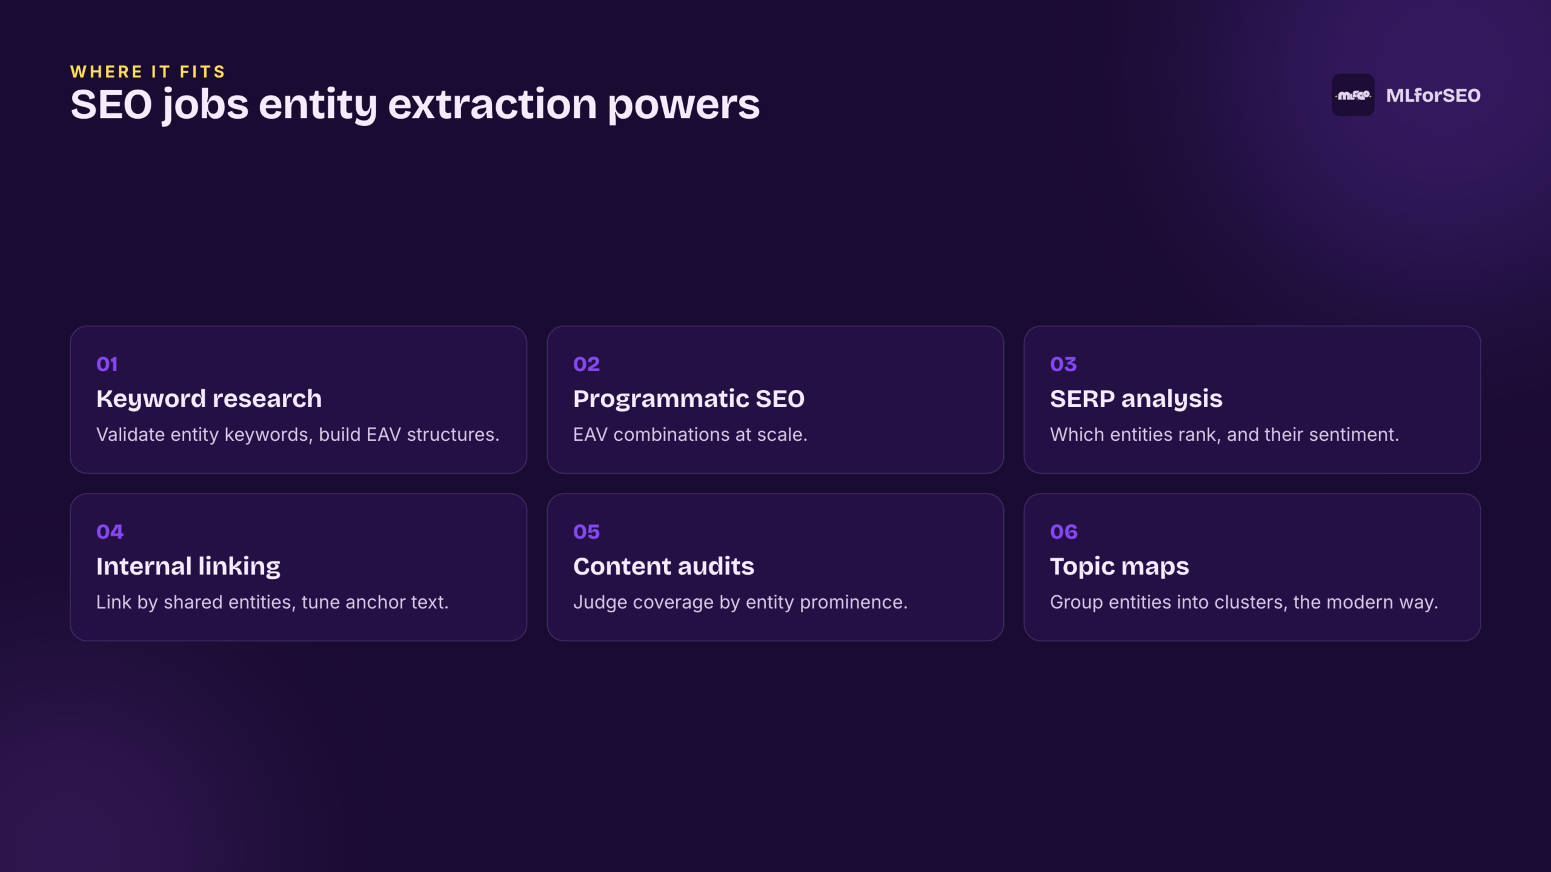The width and height of the screenshot is (1551, 872).
Task: Click 'Which entities rank, and their sentiment.'
Action: [1224, 435]
